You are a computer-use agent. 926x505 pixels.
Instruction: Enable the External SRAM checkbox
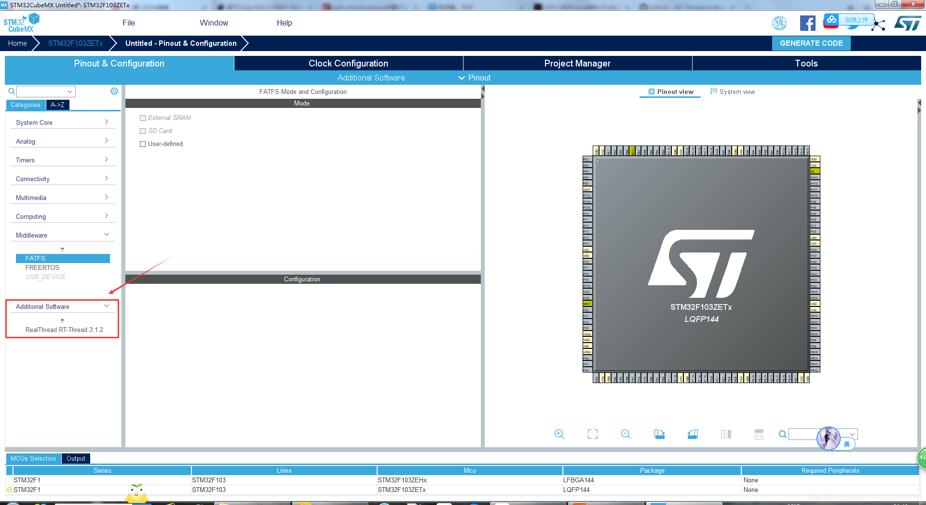tap(143, 118)
